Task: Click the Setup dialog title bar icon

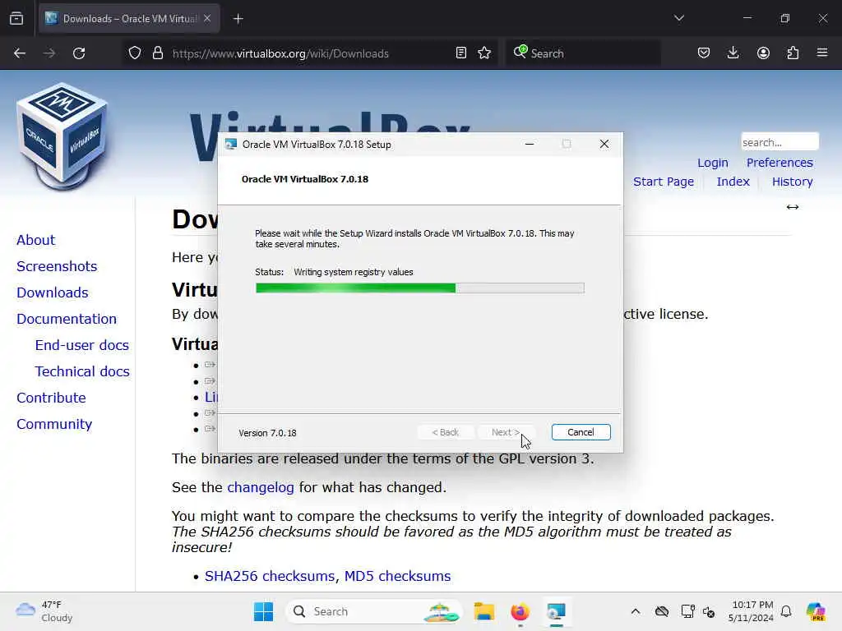Action: [231, 144]
